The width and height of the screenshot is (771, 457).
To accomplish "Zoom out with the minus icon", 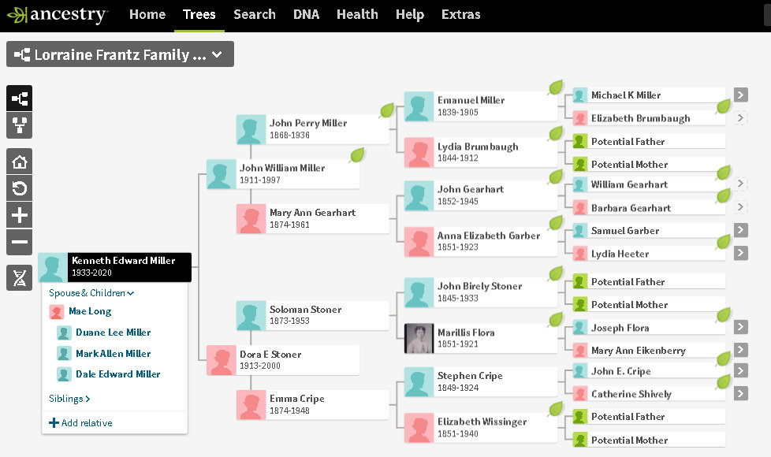I will point(20,243).
